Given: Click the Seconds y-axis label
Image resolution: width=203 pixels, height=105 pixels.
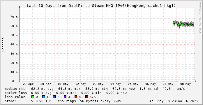Looking at the screenshot, I should (x=3, y=44).
